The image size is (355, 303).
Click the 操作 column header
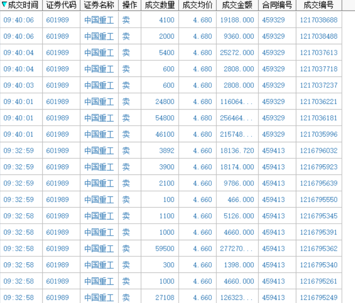pos(130,5)
